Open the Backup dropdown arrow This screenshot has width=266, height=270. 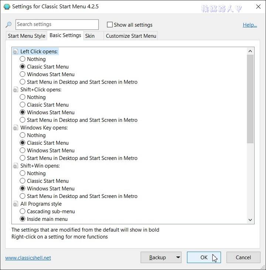pos(178,257)
